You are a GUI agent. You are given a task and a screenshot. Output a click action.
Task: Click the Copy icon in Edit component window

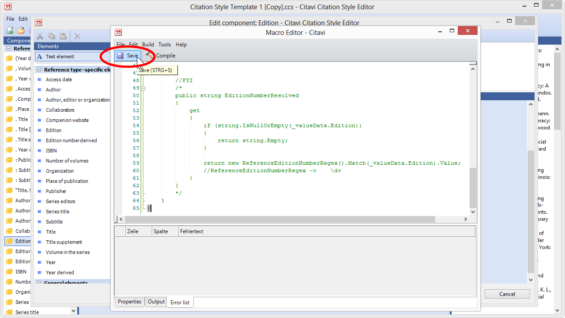pyautogui.click(x=52, y=36)
